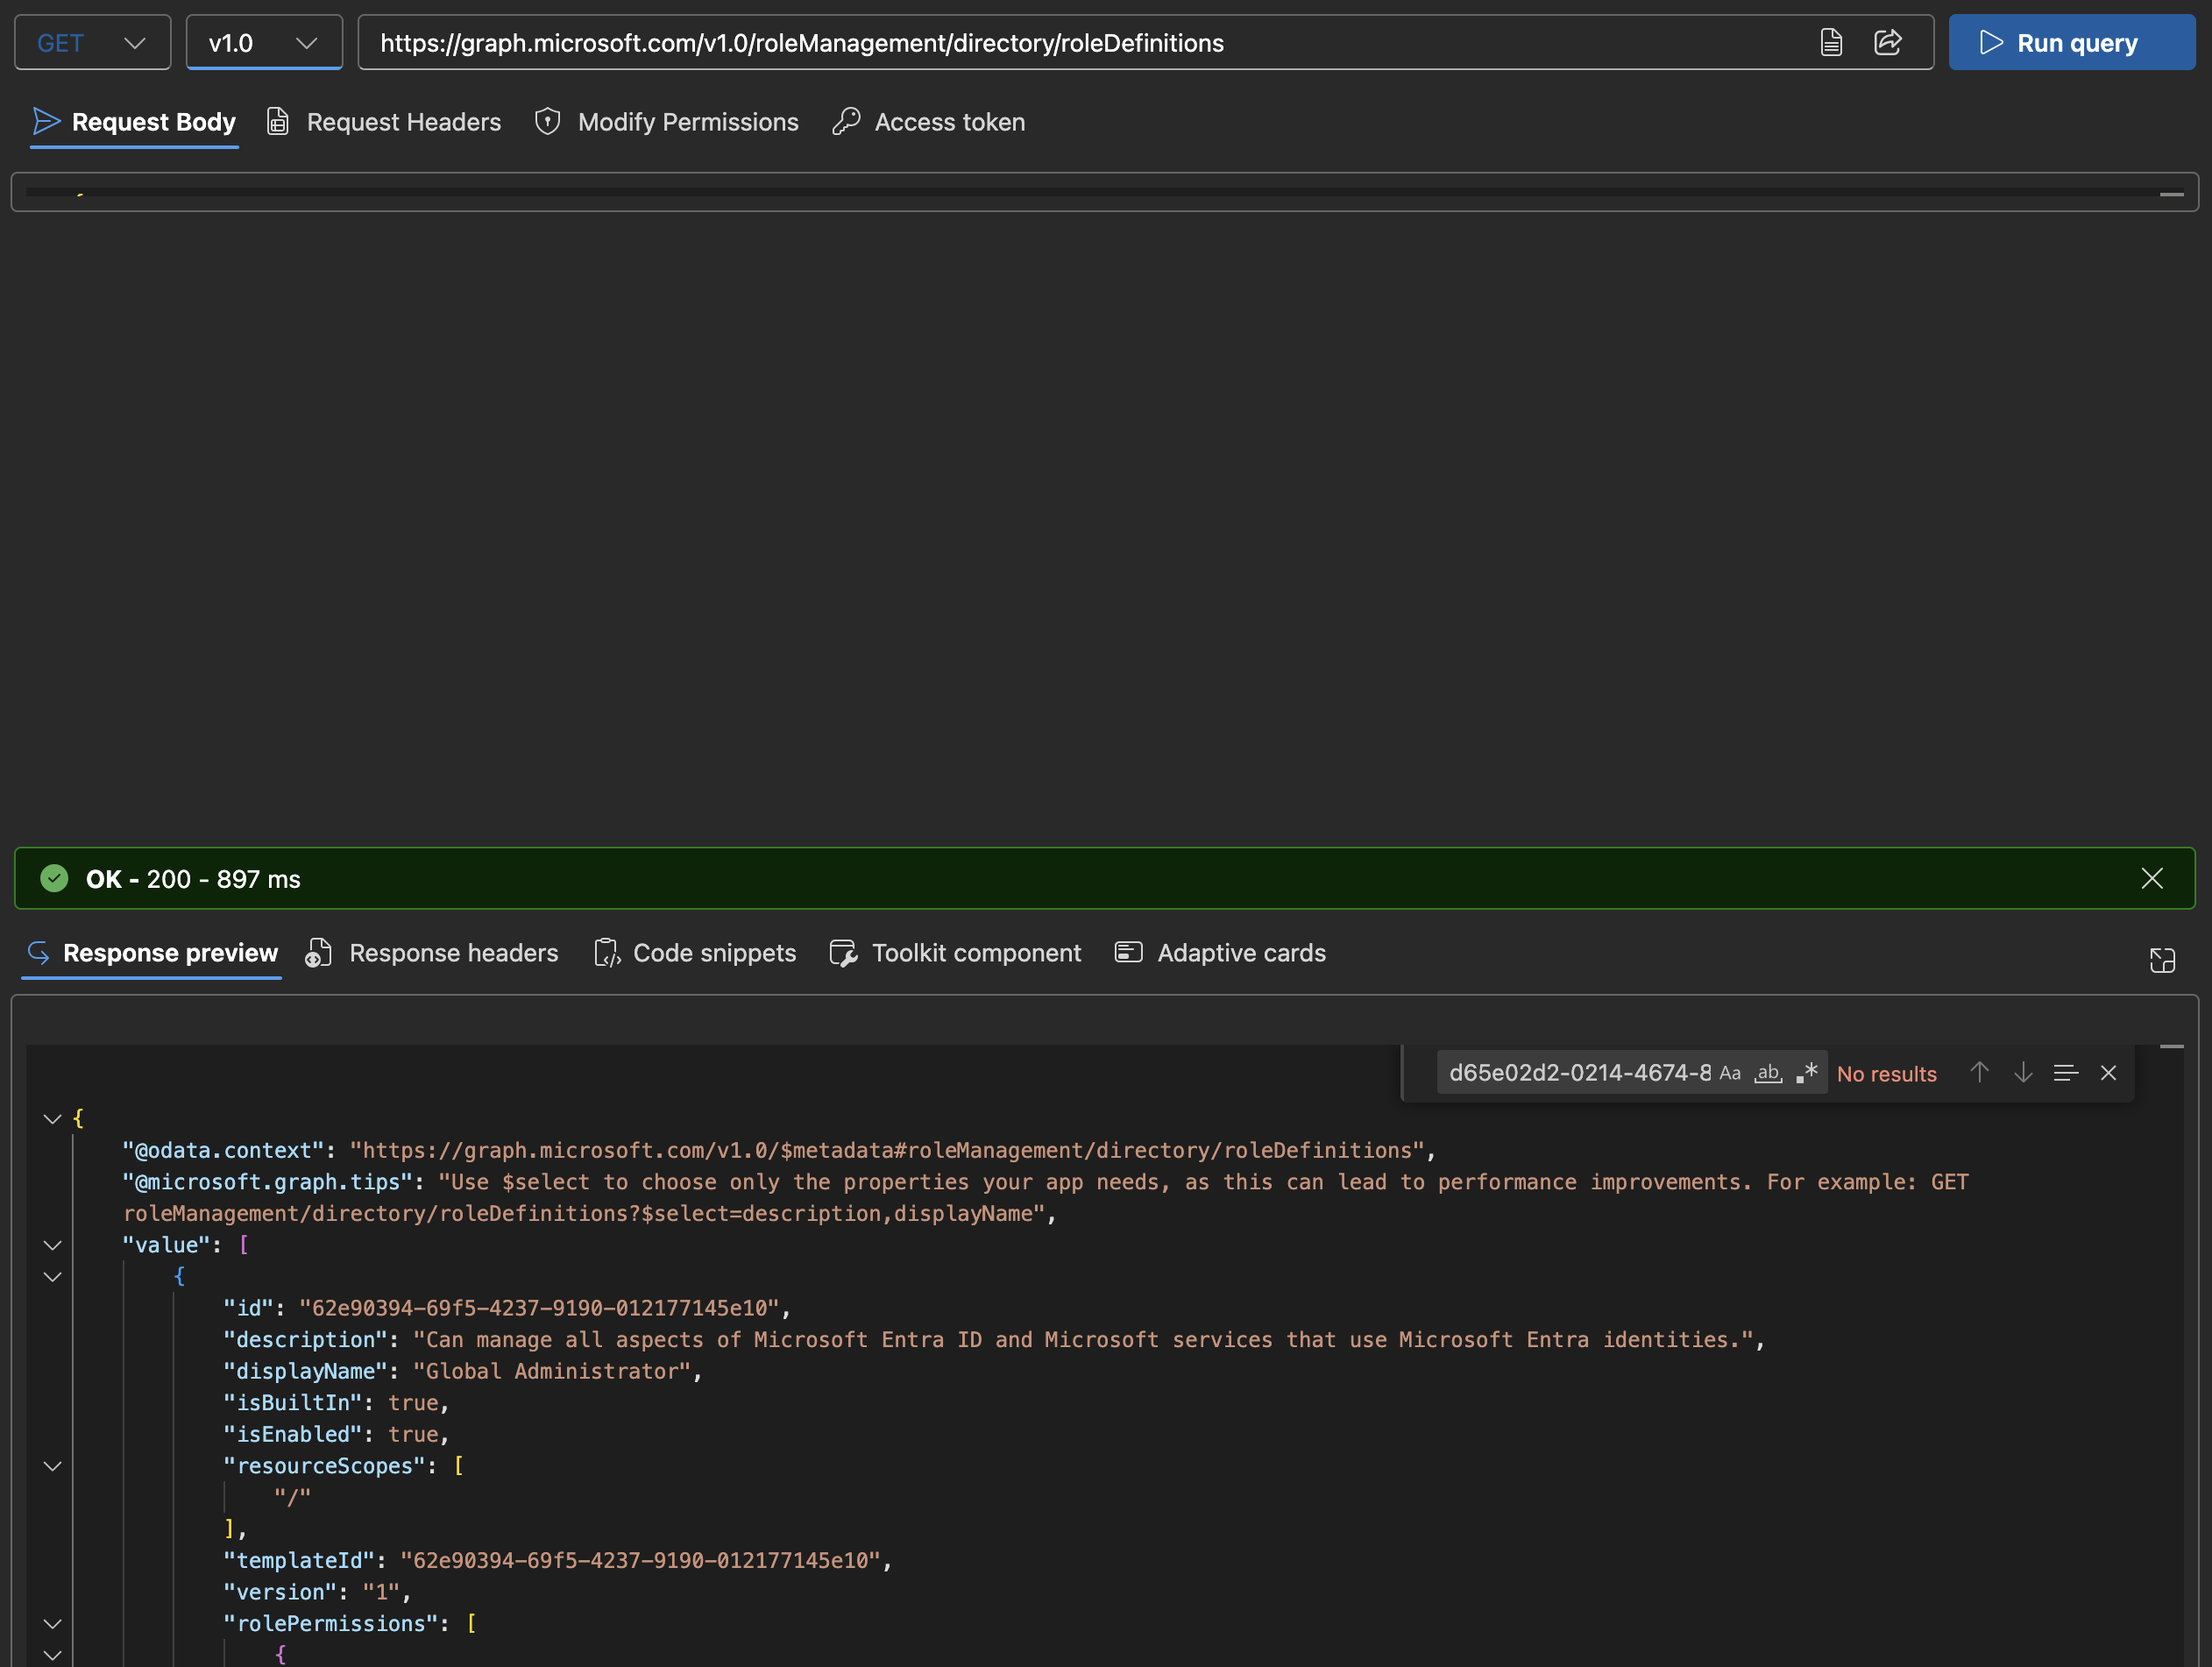Collapse the "value" array chevron
Screen dimensions: 2212x1667
click(x=53, y=1245)
